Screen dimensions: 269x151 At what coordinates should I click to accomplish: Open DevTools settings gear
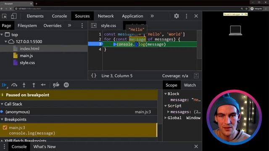point(177,16)
